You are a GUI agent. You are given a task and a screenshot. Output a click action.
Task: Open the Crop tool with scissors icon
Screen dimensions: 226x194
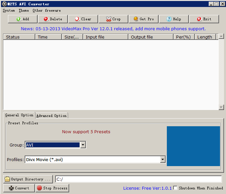coord(113,19)
